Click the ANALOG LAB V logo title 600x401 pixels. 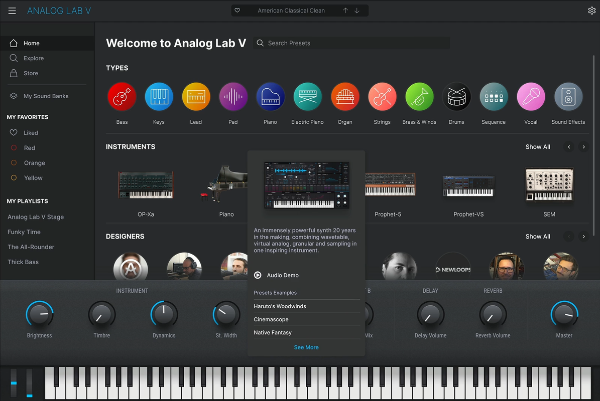tap(59, 11)
